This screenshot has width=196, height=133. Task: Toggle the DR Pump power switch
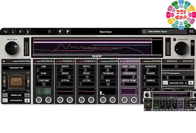[180, 61]
